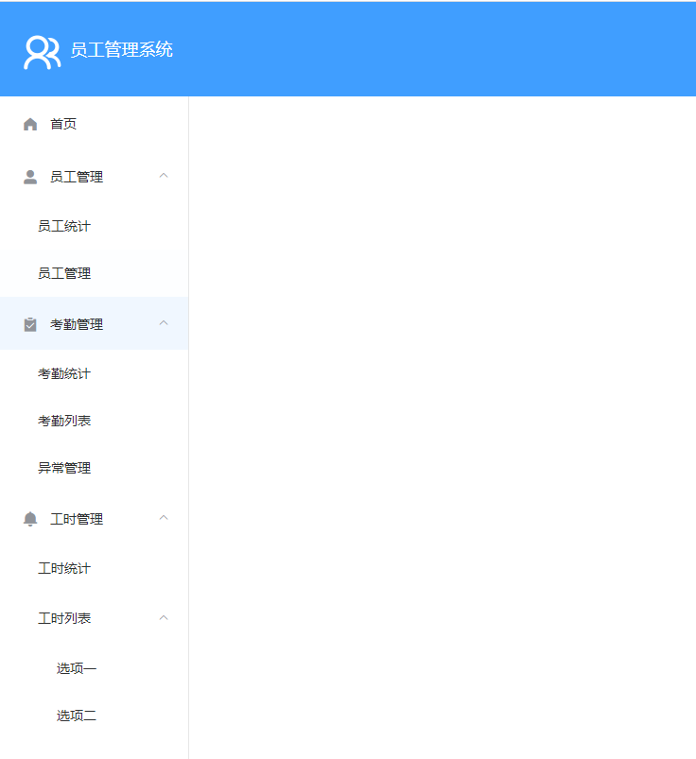
Task: Collapse the 工时管理 submenu chevron
Action: 164,518
